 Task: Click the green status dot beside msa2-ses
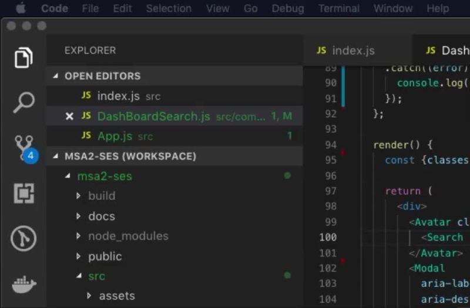287,175
